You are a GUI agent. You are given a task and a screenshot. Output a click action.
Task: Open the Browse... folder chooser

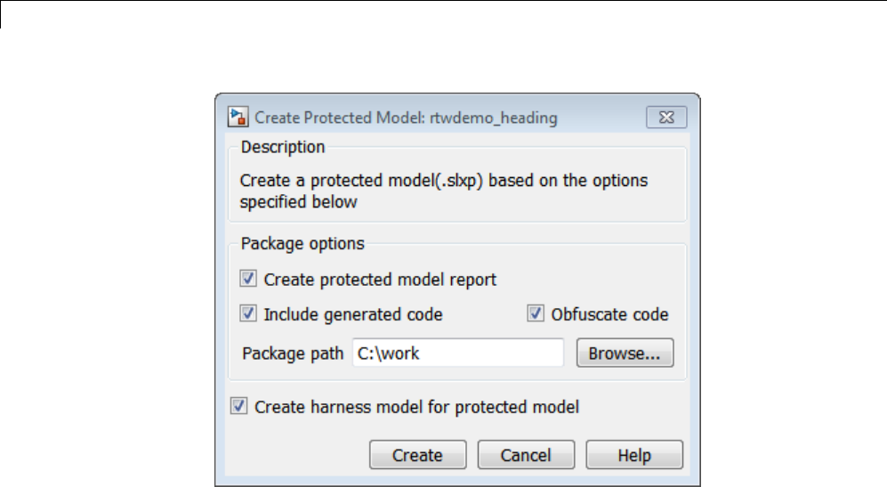coord(625,353)
